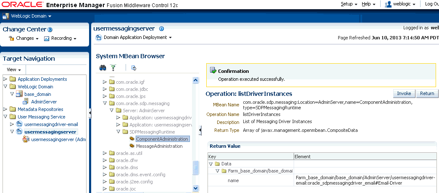Click the filter funnel icon in MBean Browser
Viewport: 439px width, 193px height.
click(113, 67)
